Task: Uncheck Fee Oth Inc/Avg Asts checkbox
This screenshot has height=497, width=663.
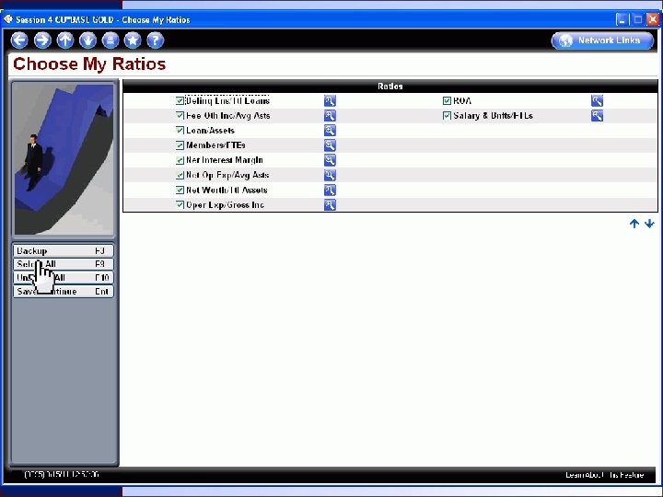Action: tap(180, 116)
